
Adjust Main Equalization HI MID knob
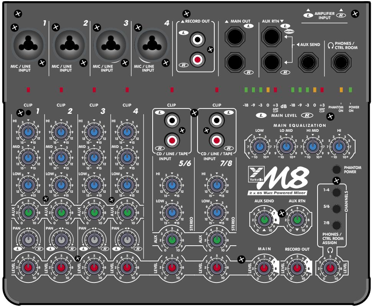point(313,146)
